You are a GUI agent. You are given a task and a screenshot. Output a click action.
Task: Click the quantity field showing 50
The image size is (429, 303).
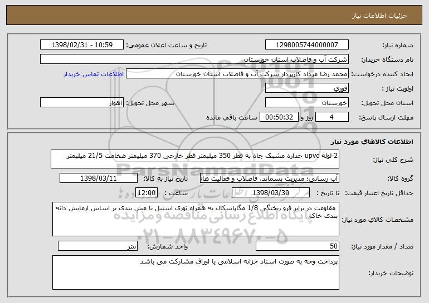point(298,246)
